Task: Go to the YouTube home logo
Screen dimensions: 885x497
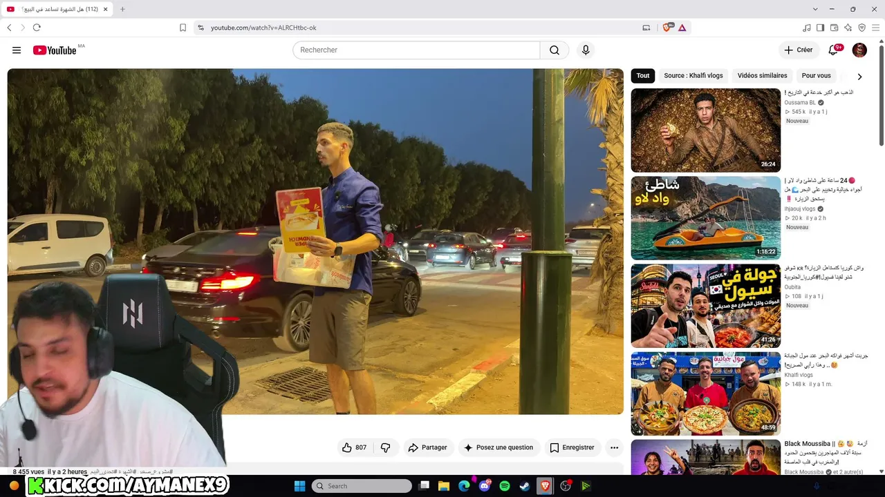Action: pos(55,50)
